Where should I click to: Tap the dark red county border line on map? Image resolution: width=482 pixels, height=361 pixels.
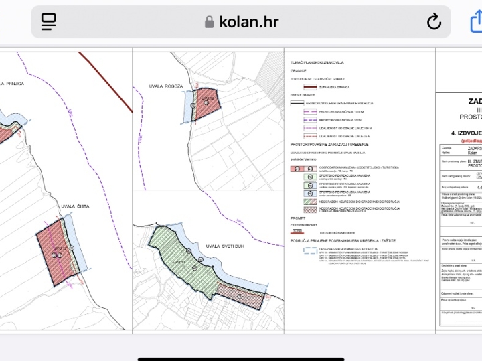[106, 82]
